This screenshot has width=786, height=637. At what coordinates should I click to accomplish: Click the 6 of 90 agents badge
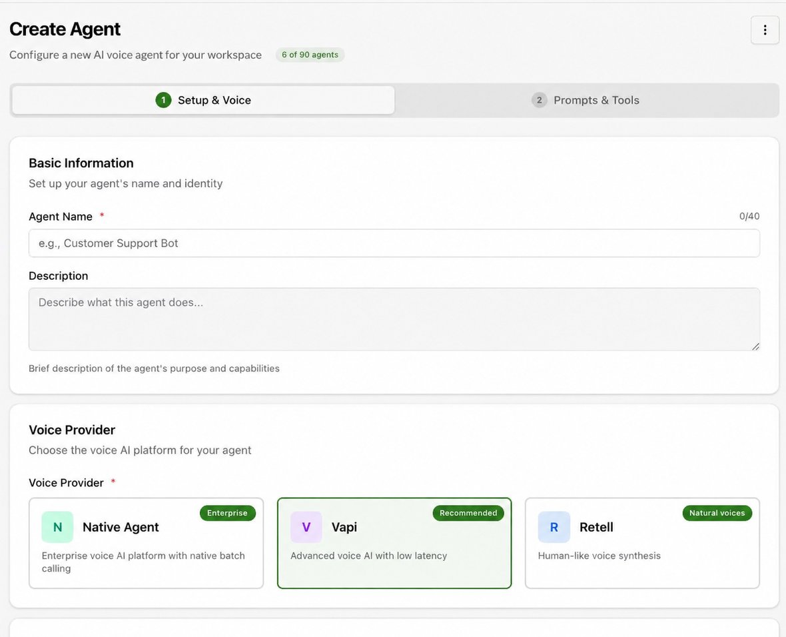tap(310, 55)
